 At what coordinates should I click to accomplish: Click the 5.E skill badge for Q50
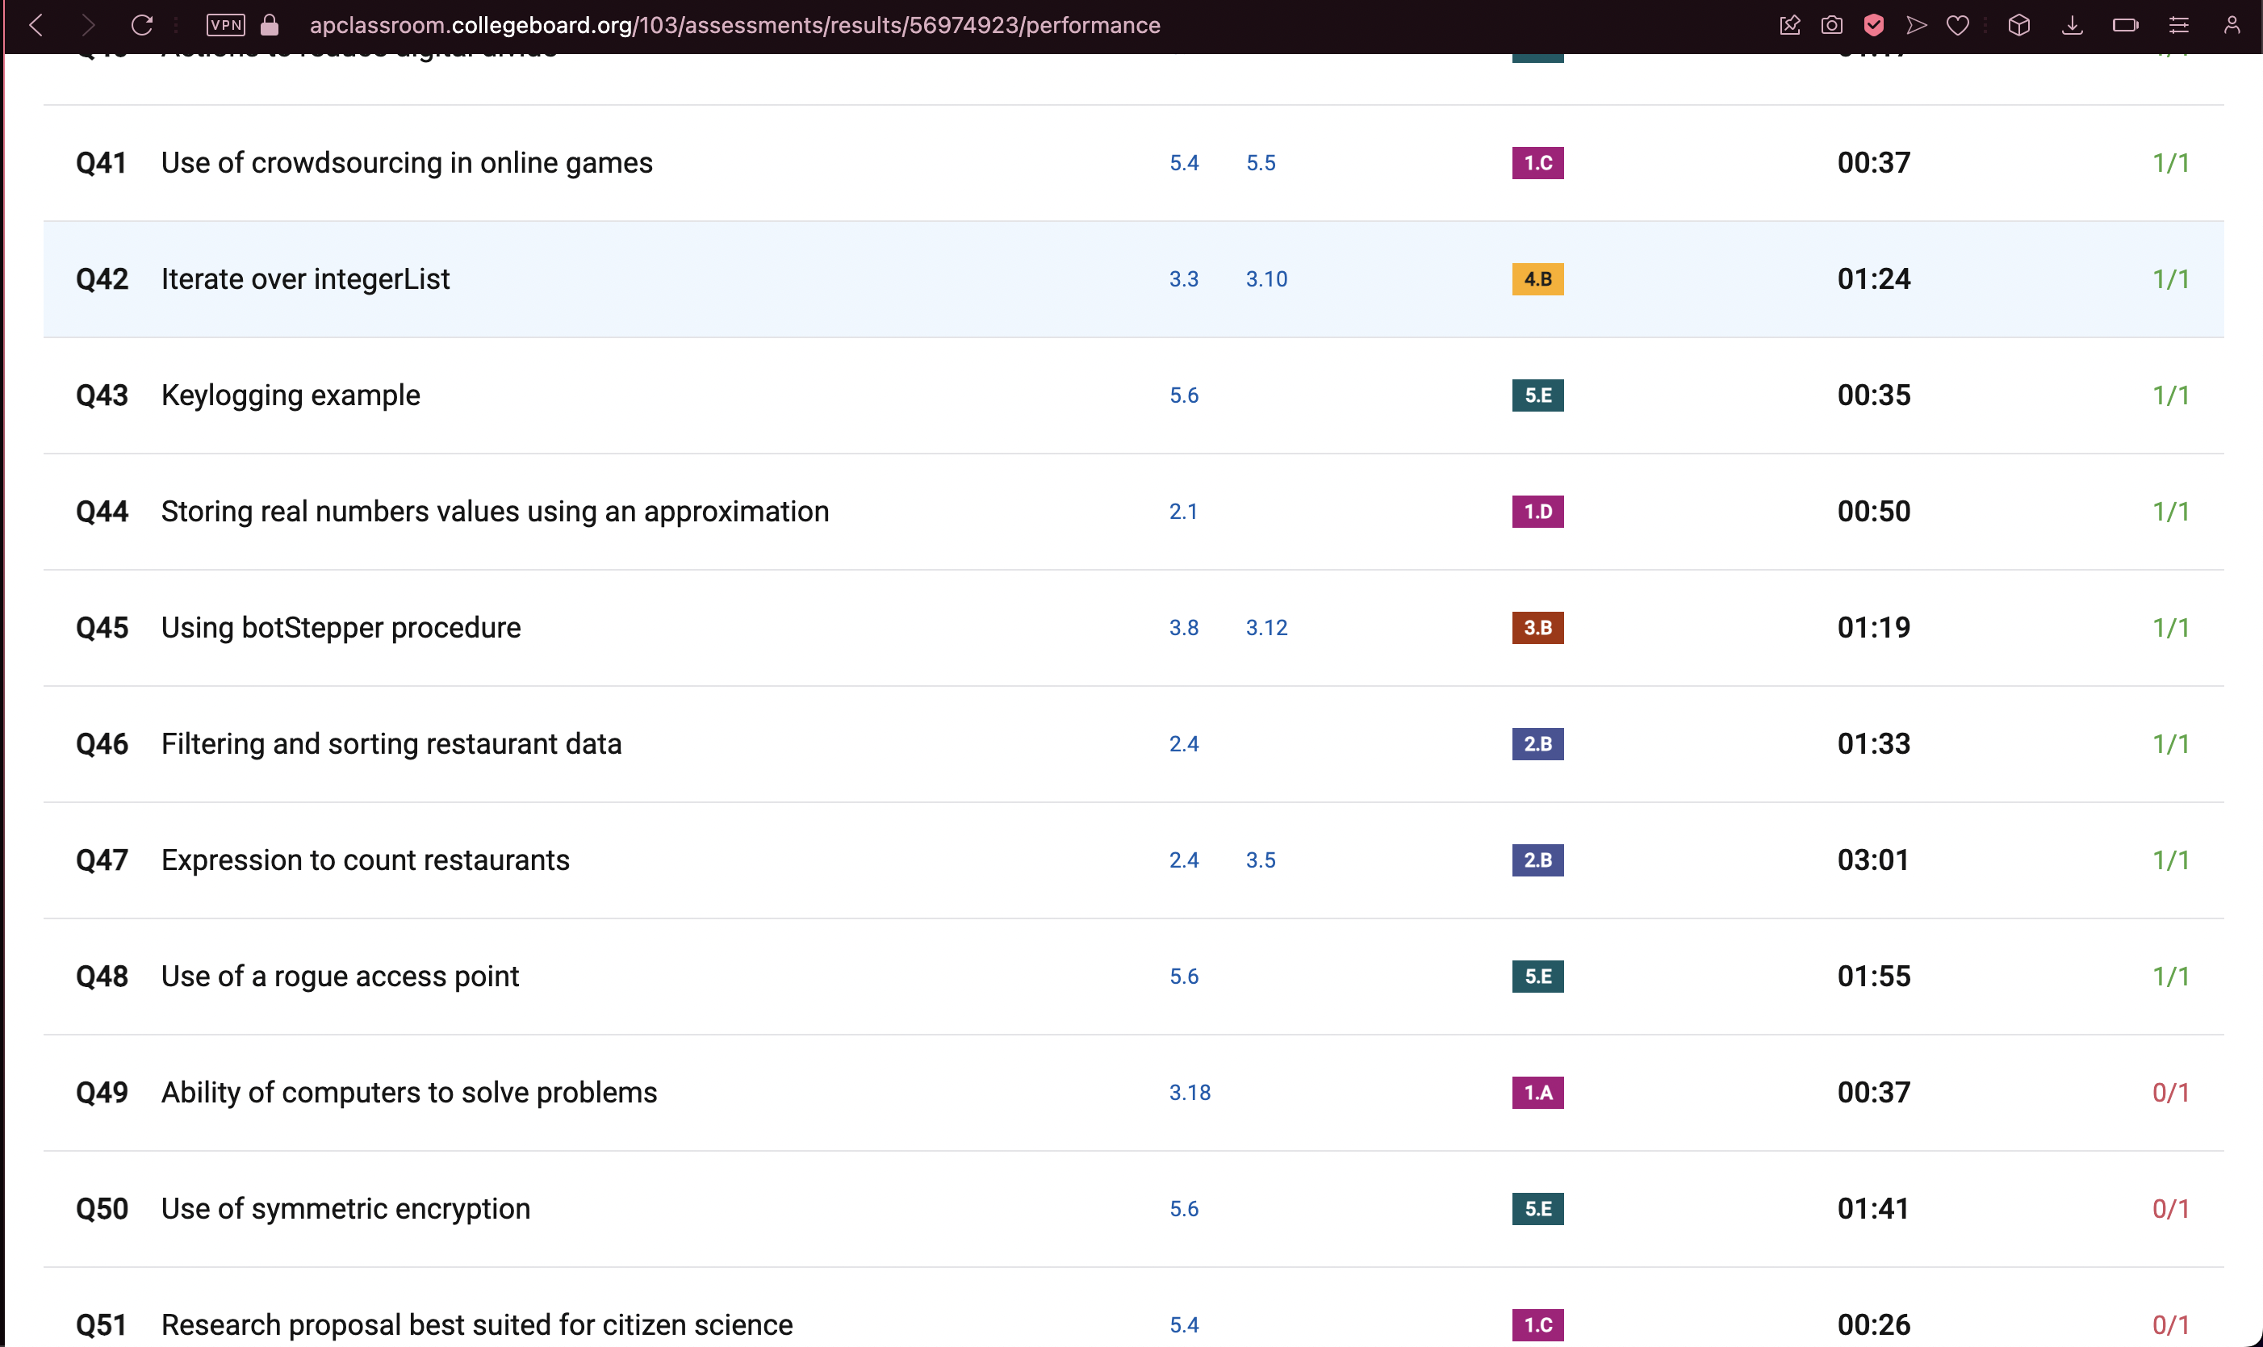1538,1209
